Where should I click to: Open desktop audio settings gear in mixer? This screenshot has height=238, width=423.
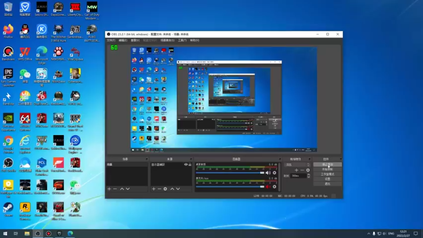click(x=274, y=173)
